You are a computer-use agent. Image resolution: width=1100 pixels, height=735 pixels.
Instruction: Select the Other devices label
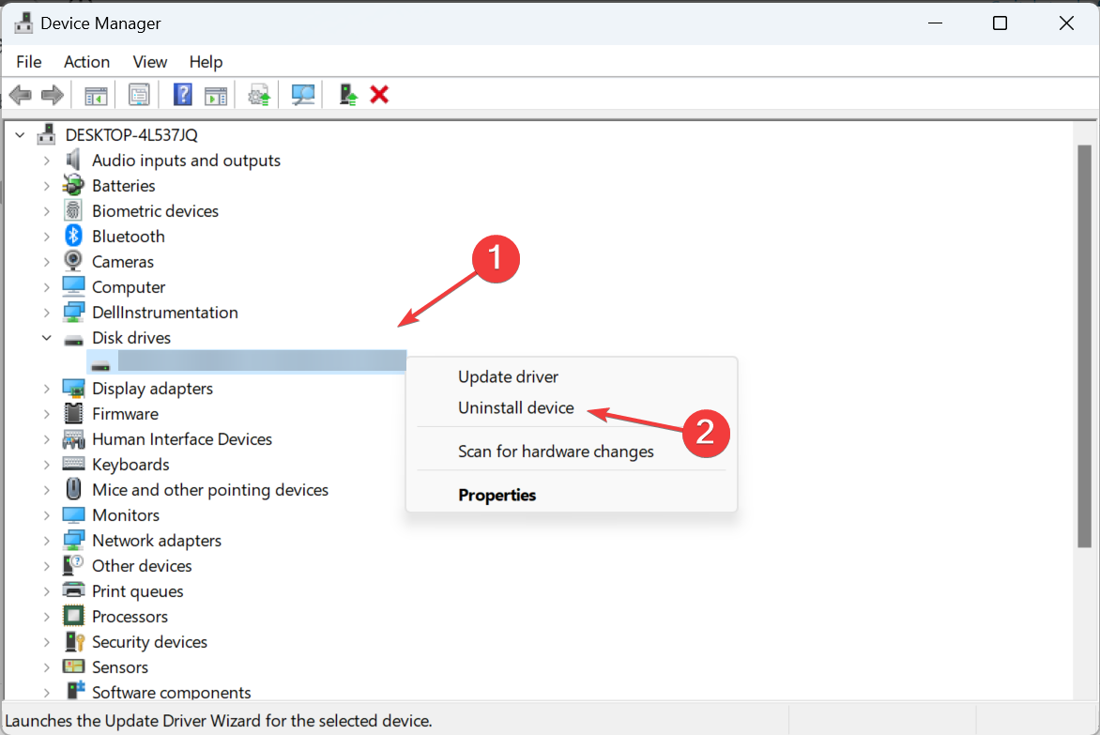point(142,565)
